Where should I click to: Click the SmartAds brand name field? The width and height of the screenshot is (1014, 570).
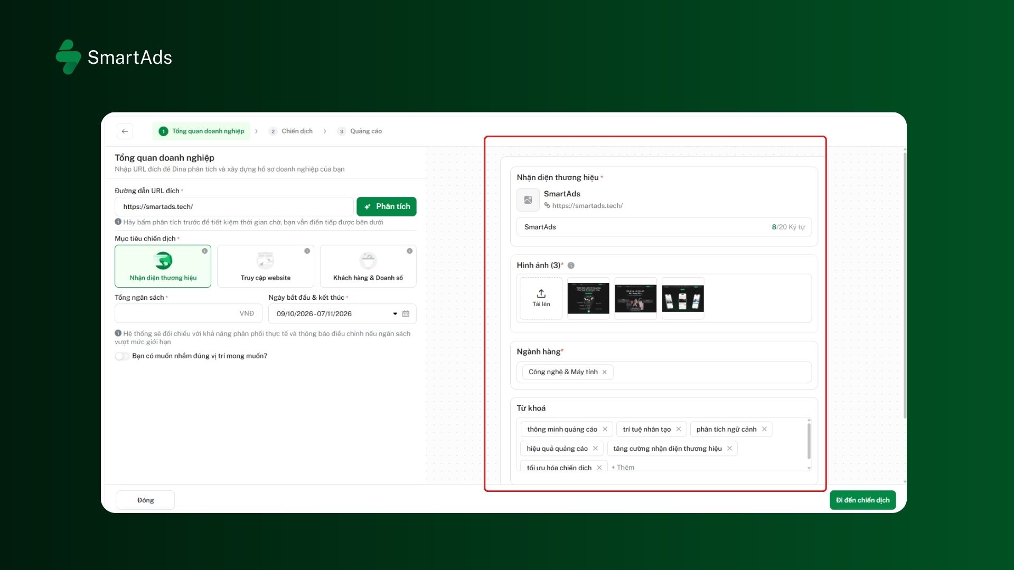[664, 227]
